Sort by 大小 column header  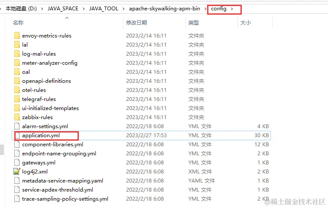tap(246, 22)
